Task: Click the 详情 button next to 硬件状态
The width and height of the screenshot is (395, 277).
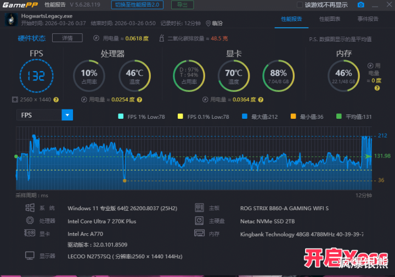Action: (x=67, y=38)
